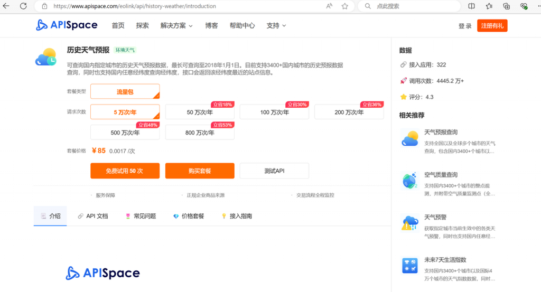
Task: Click the APISpace logo in header
Action: pos(67,25)
